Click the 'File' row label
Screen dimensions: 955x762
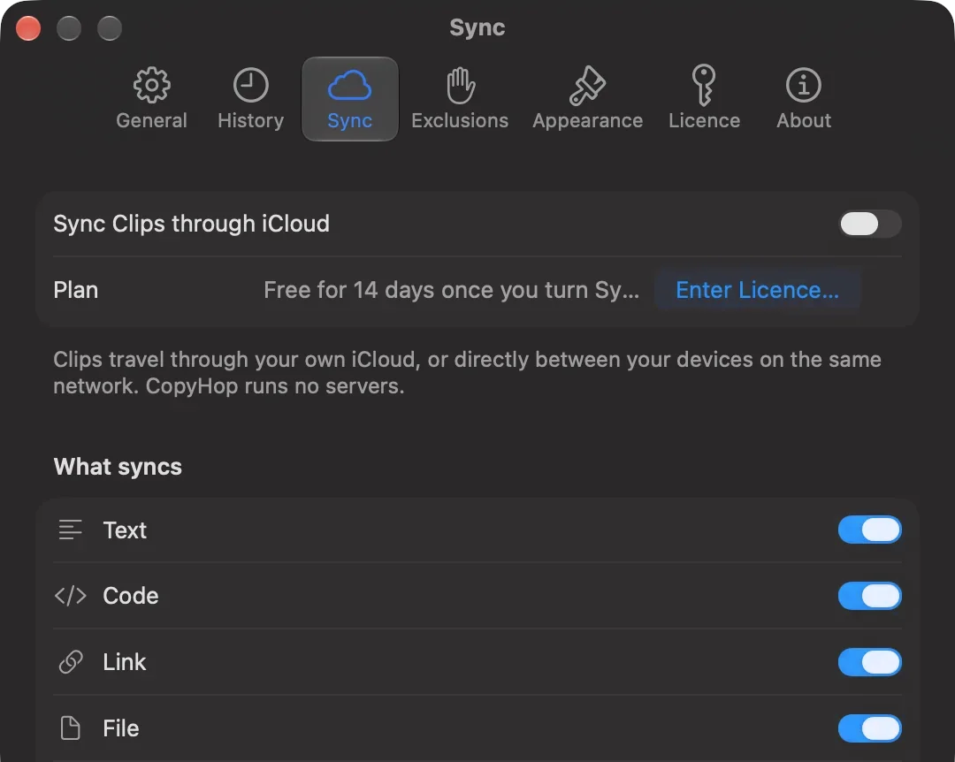(120, 728)
